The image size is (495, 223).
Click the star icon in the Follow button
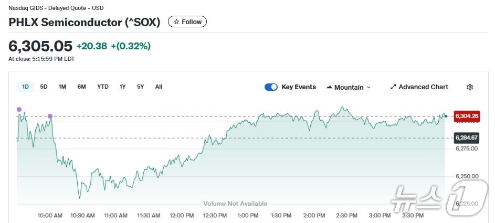coord(176,22)
